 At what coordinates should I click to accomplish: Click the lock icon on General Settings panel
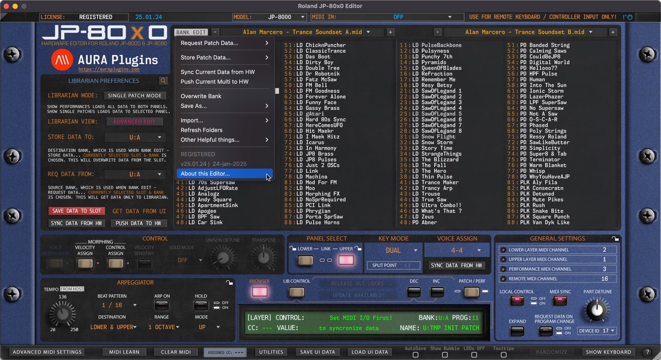[x=615, y=238]
